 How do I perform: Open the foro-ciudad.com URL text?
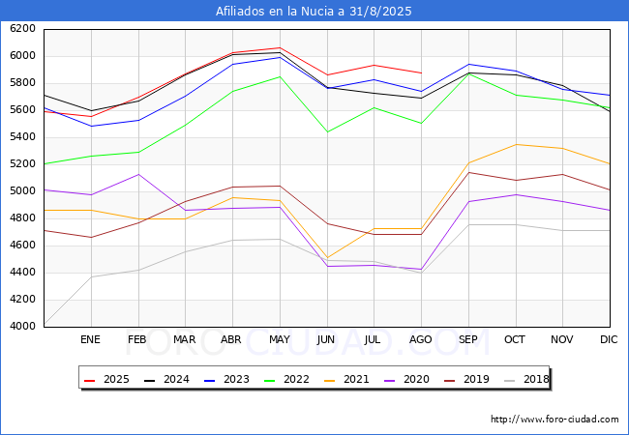click(x=554, y=420)
